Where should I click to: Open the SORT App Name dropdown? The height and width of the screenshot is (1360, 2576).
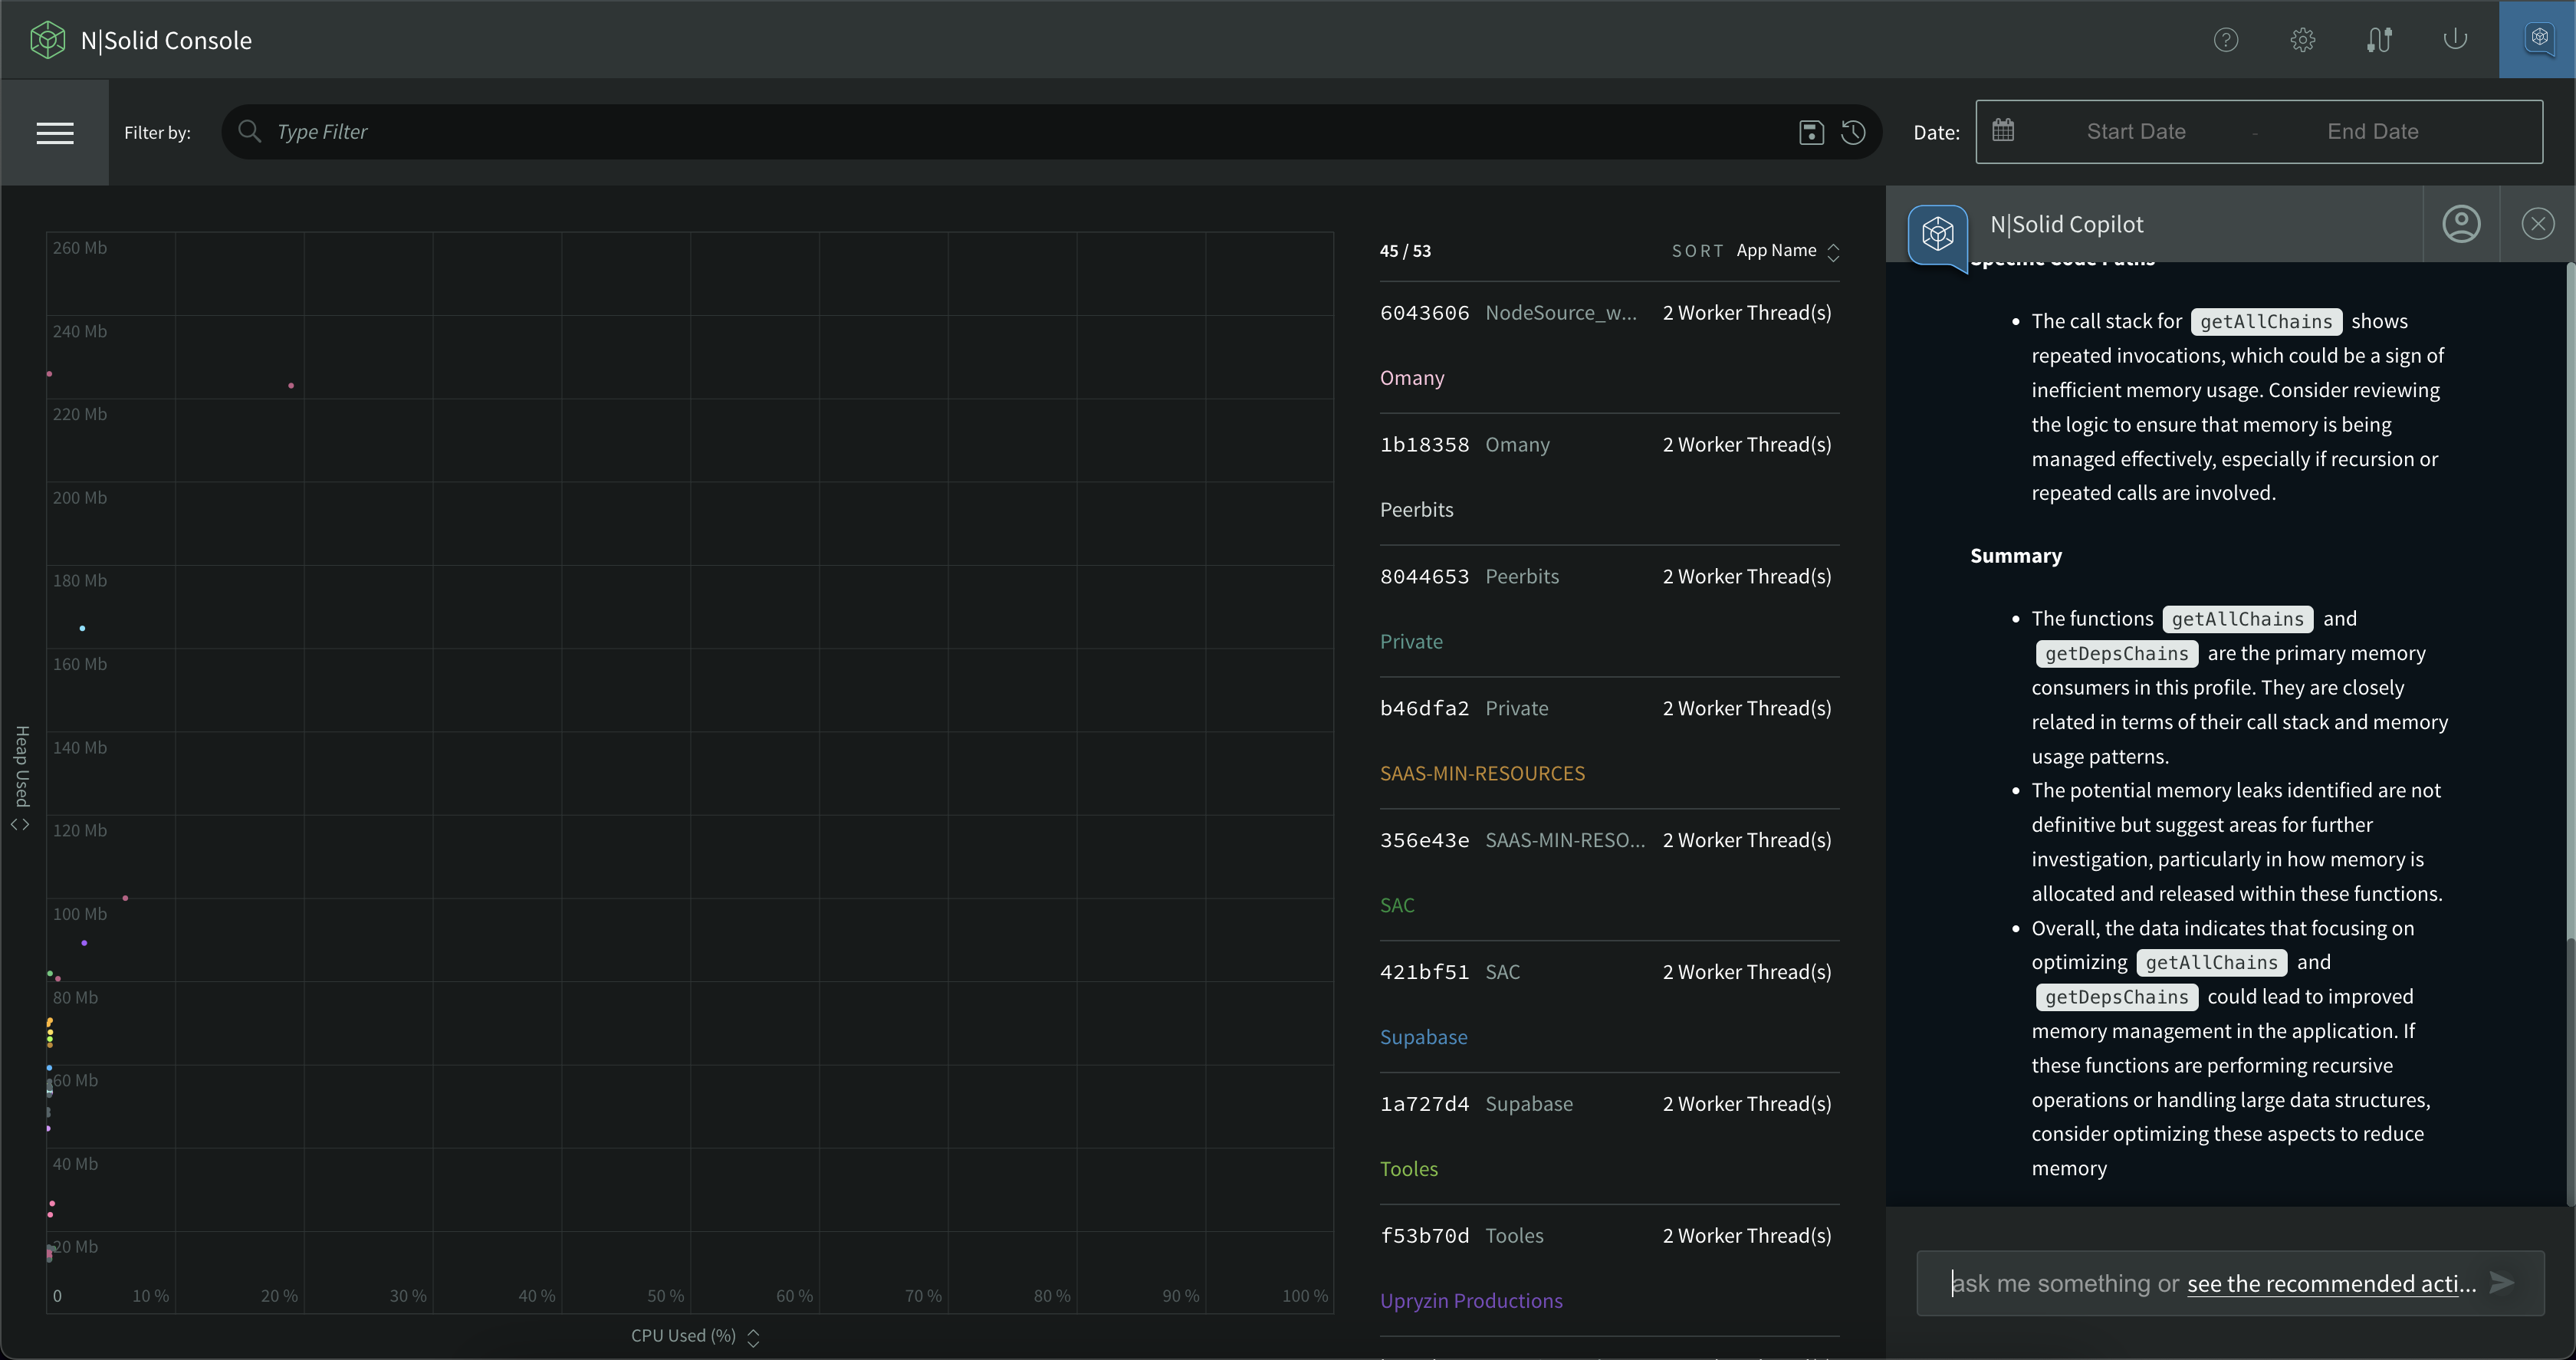tap(1756, 251)
